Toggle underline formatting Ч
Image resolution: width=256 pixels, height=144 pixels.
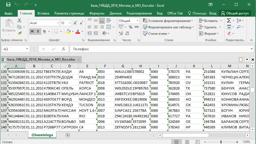(x=44, y=31)
